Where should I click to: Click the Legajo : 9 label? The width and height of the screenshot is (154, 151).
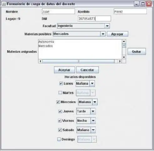[x=13, y=19]
